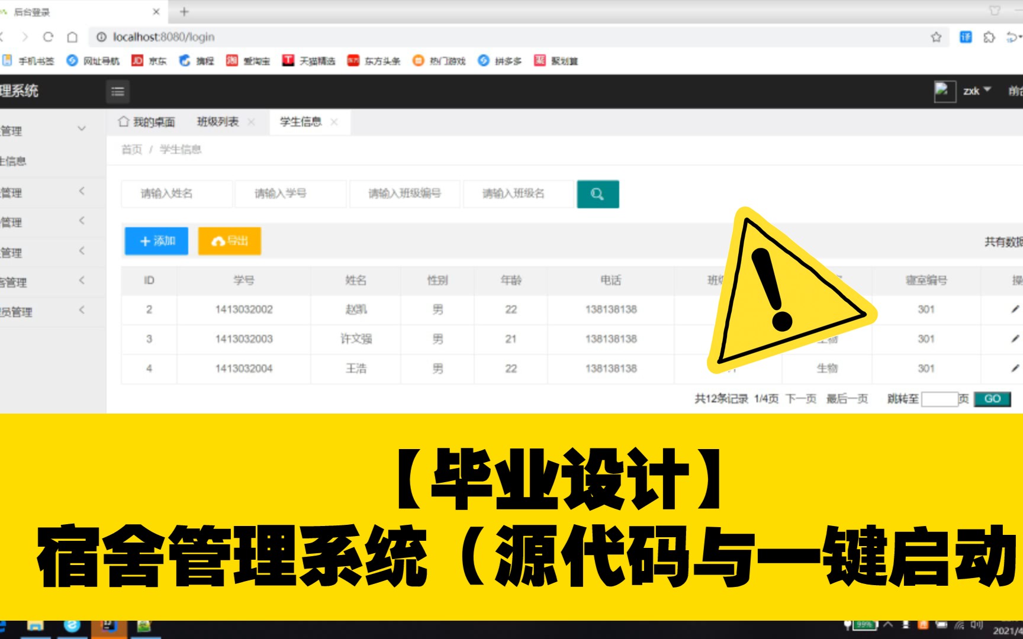Image resolution: width=1023 pixels, height=639 pixels.
Task: Close the 班级列表 tab
Action: [x=251, y=122]
